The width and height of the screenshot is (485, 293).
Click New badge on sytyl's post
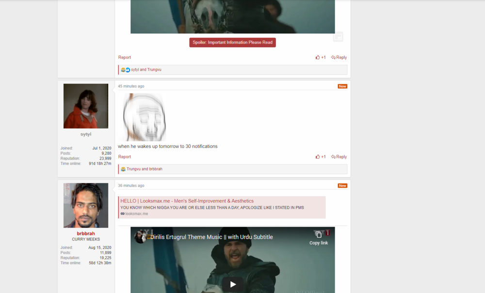[x=342, y=86]
